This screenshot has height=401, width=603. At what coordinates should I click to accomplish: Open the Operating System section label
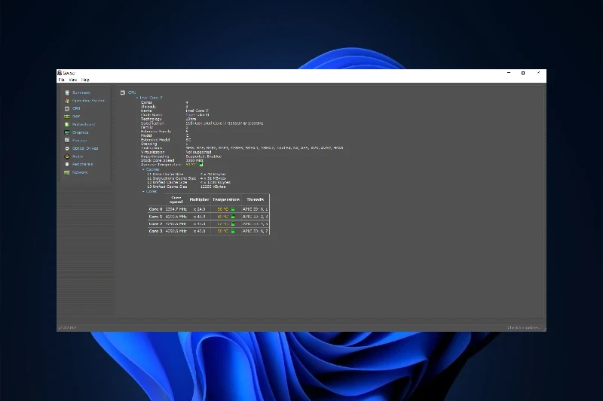click(x=88, y=101)
